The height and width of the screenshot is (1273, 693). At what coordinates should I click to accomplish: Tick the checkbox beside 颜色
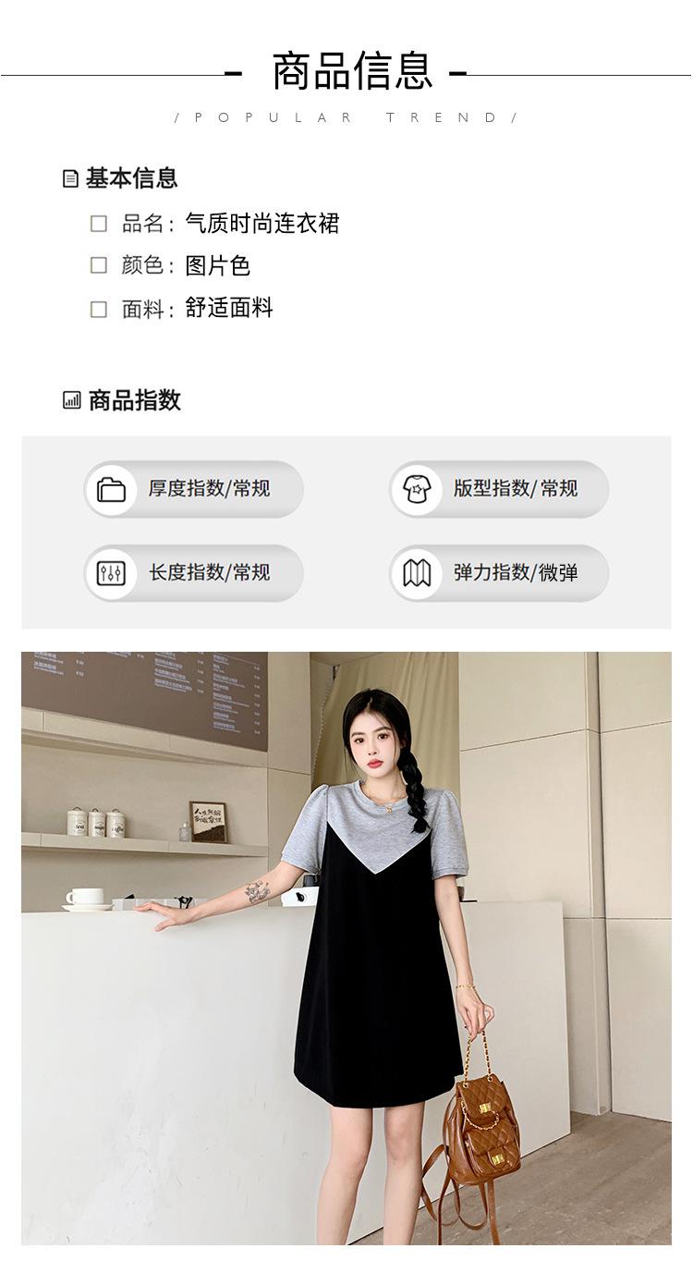click(99, 265)
